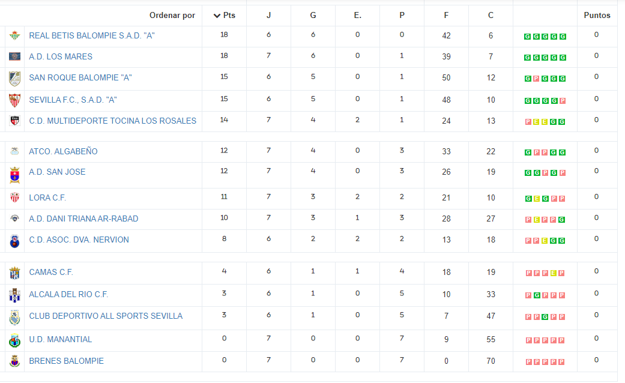
Task: Sort by the J matches played header
Action: pos(268,15)
